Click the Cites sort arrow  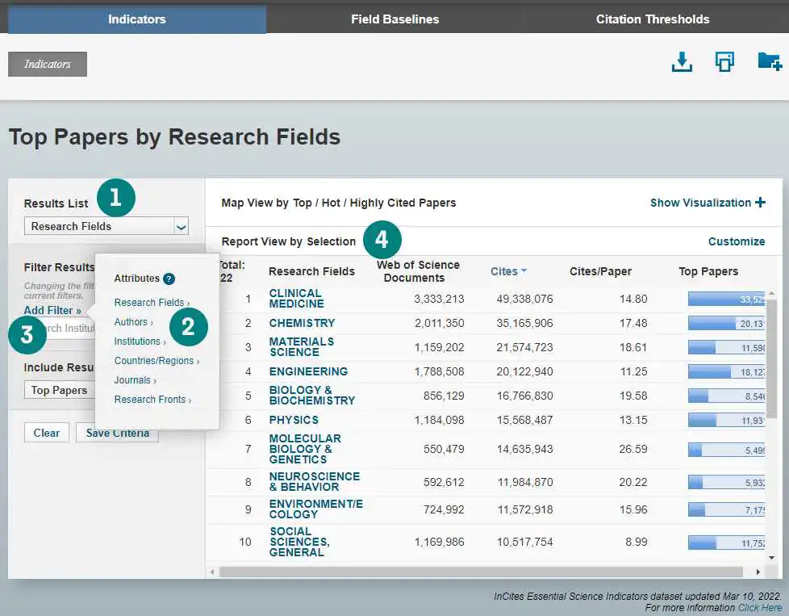pyautogui.click(x=524, y=271)
